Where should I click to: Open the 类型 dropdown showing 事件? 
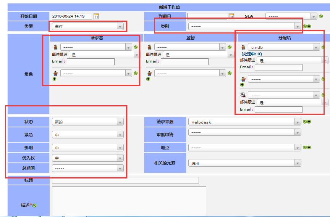(x=87, y=26)
